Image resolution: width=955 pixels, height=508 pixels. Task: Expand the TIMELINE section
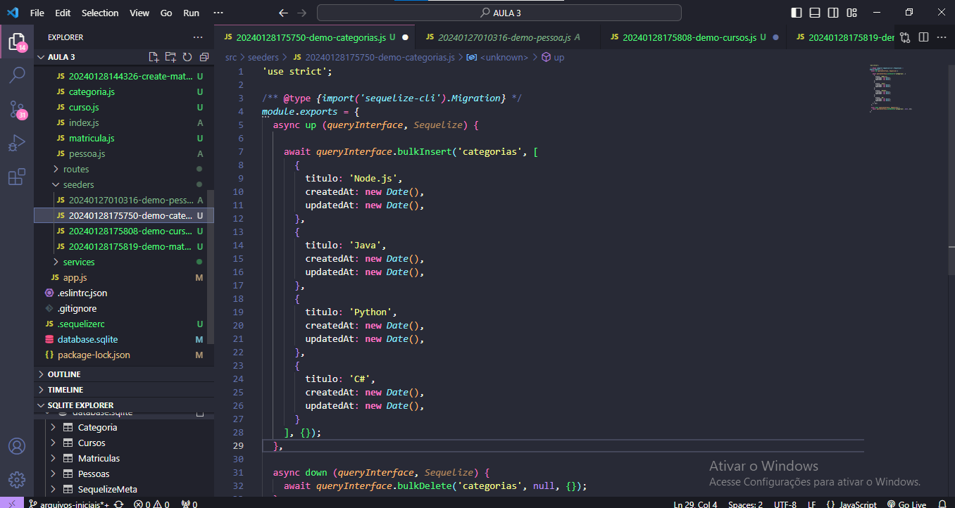point(123,390)
